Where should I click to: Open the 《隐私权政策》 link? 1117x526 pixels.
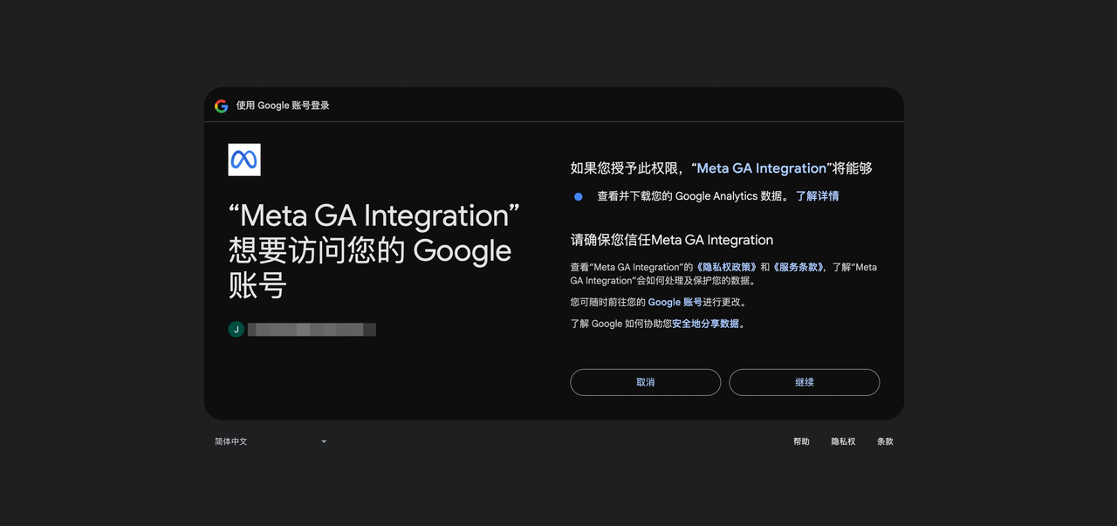pyautogui.click(x=726, y=267)
